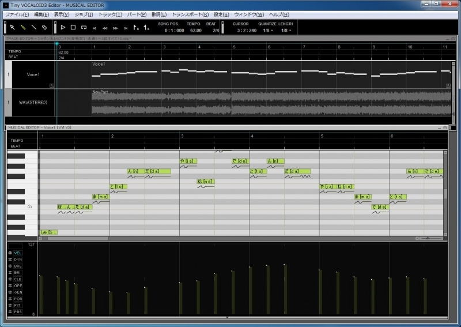Open the 編集(E) menu
461x327 pixels.
(x=41, y=14)
